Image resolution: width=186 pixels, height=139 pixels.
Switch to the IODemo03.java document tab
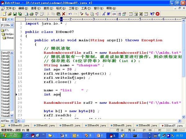[70, 125]
